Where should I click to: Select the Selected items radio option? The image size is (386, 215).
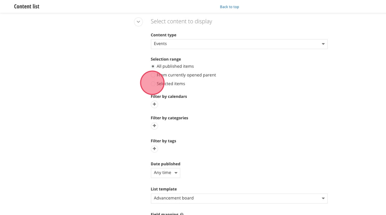click(153, 84)
